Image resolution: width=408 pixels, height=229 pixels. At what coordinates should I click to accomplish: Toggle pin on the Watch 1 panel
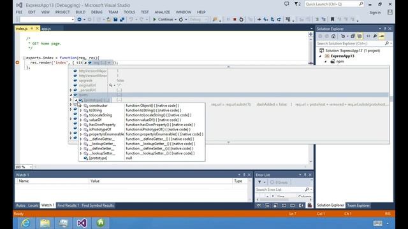coord(244,175)
